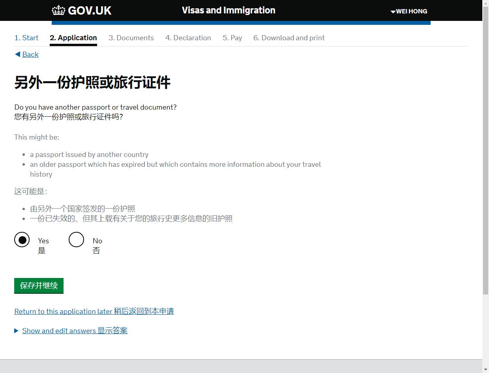Select the Yes radio button
Image resolution: width=489 pixels, height=373 pixels.
coord(22,240)
